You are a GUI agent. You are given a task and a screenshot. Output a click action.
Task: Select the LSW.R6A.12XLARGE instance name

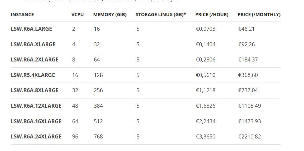(36, 106)
